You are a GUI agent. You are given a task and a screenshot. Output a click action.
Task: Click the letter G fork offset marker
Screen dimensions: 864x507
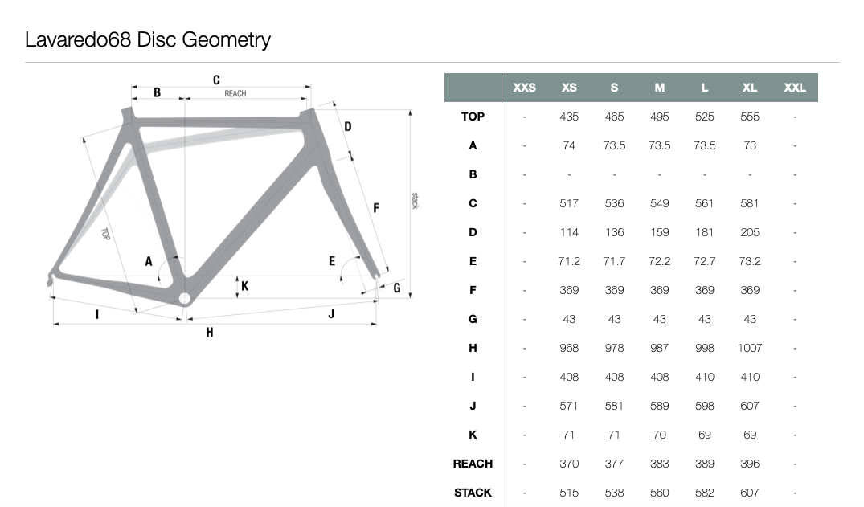click(397, 288)
